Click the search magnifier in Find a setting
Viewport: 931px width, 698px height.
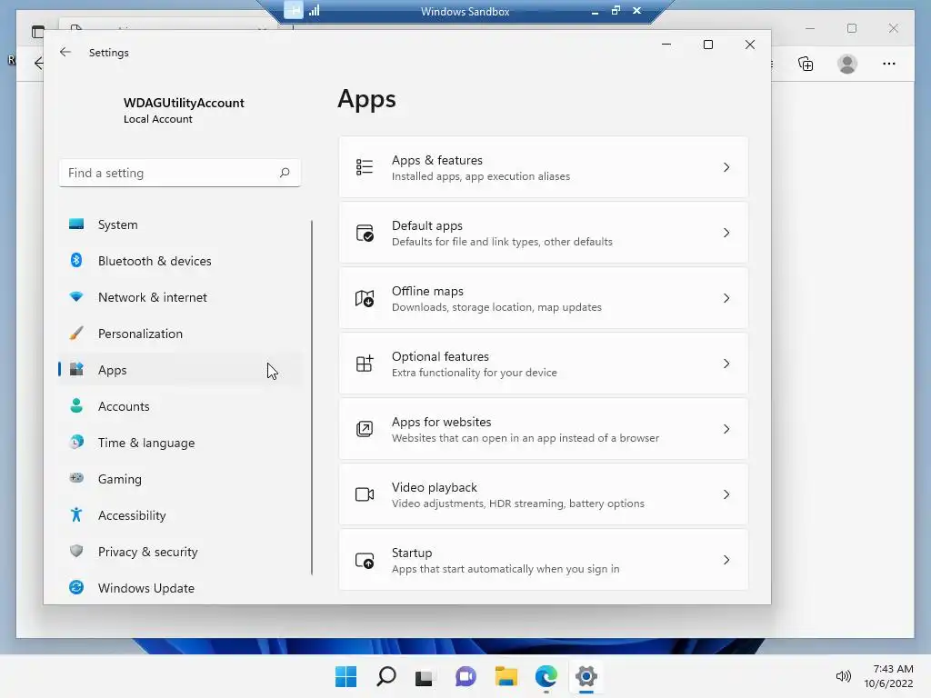285,173
